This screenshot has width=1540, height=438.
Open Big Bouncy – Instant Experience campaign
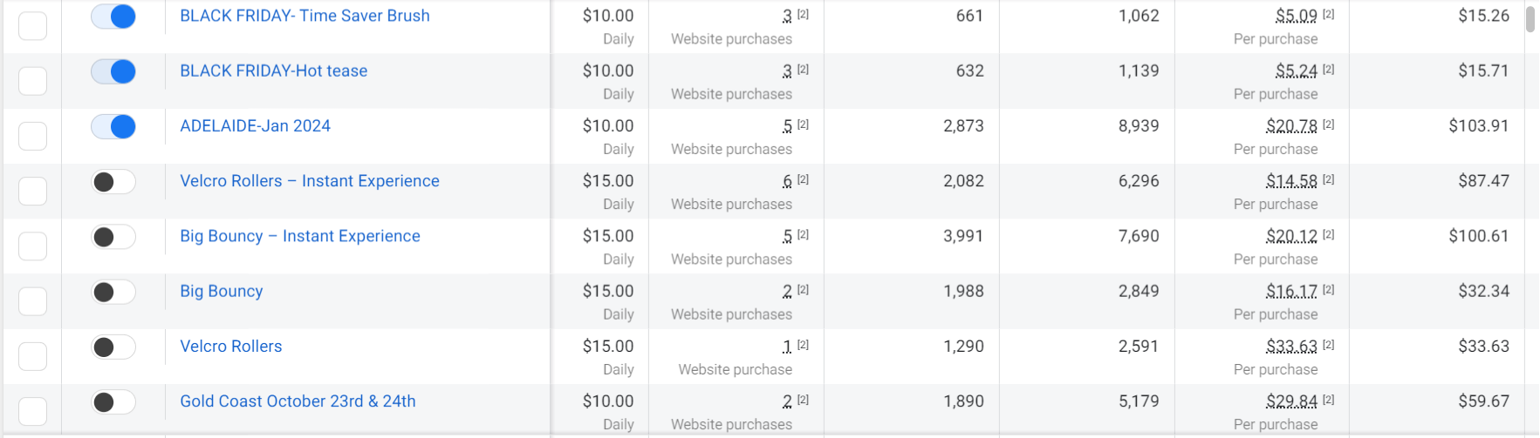click(x=299, y=236)
